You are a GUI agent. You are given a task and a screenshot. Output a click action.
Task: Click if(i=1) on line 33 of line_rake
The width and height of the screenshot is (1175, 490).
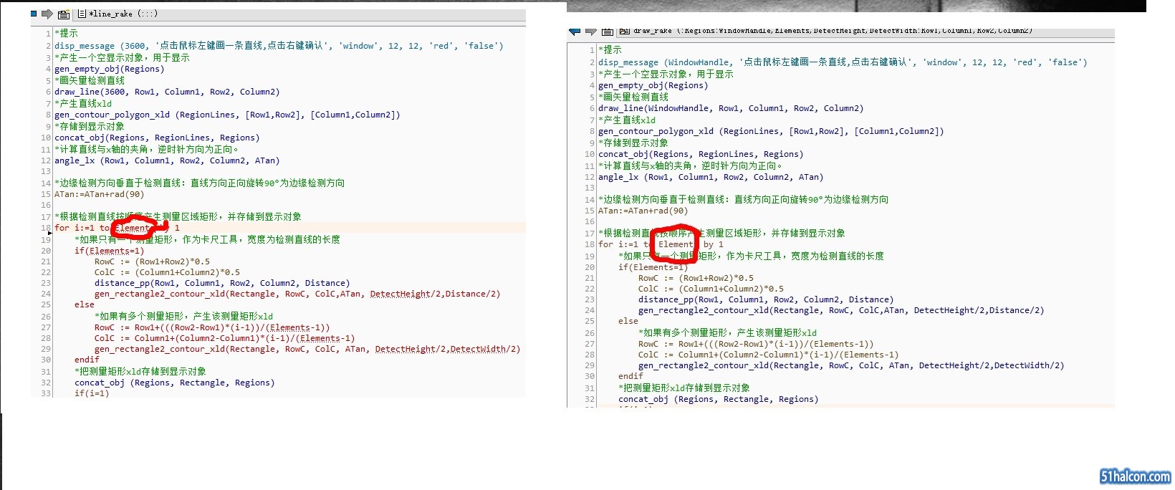click(x=92, y=393)
